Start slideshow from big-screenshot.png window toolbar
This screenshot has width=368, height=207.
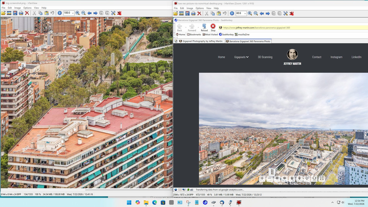9,13
